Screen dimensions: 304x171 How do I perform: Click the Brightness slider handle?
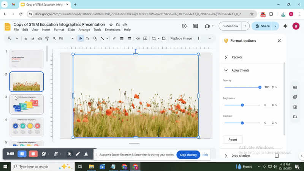point(242,105)
